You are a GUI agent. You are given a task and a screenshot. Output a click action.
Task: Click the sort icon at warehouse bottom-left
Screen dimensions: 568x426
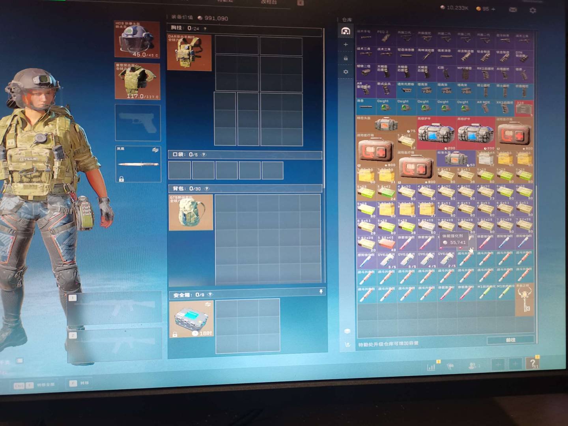(x=348, y=344)
